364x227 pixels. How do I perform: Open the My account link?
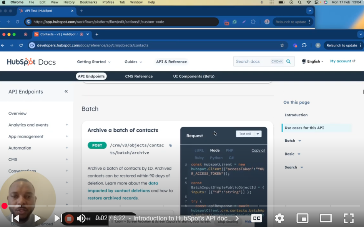pos(342,61)
